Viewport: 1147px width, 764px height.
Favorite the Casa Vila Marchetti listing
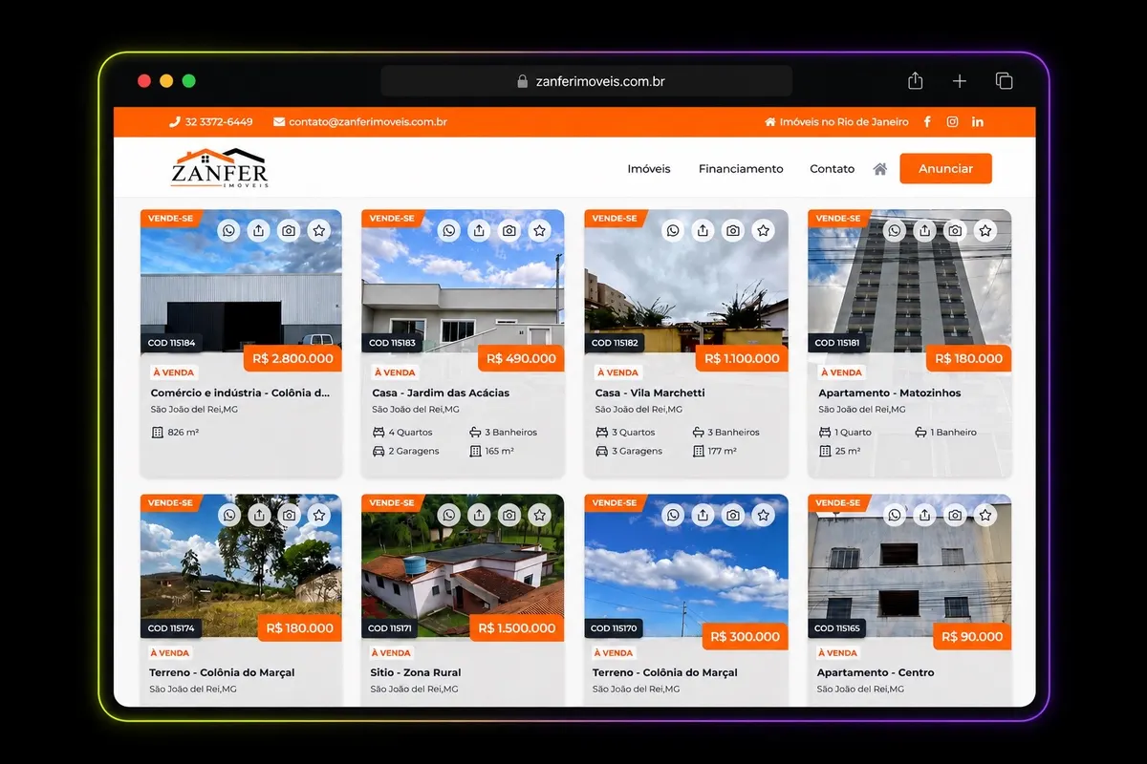pyautogui.click(x=763, y=230)
